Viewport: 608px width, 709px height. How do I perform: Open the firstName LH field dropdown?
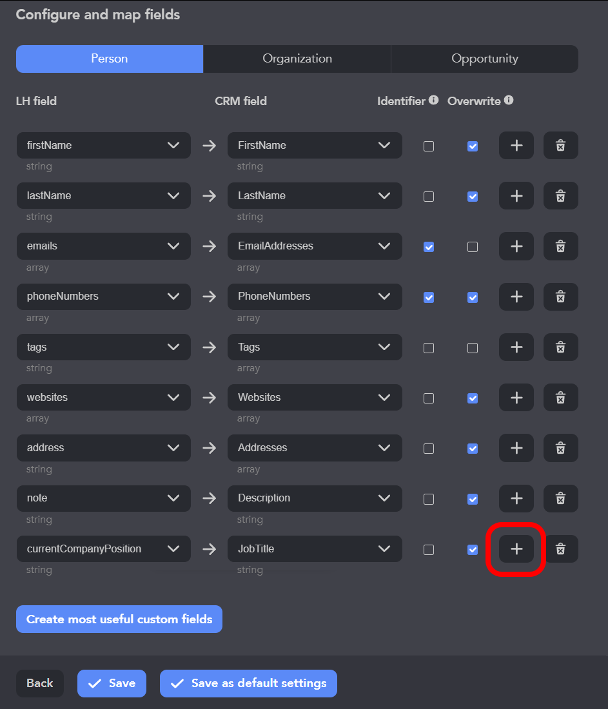103,146
